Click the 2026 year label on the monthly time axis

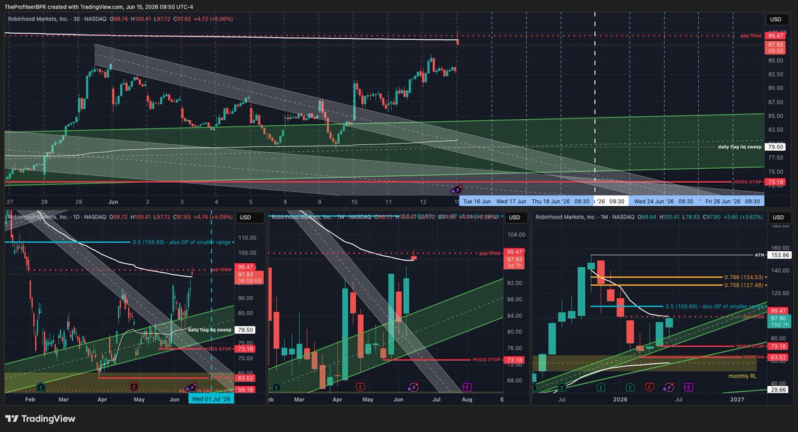[620, 399]
